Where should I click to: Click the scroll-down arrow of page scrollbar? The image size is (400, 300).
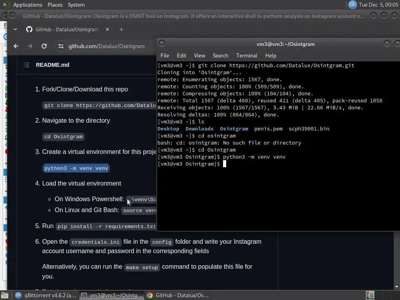tap(397, 287)
